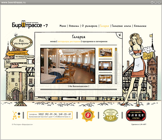Click the magnifier icon on main photo
162x140 pixels.
tap(92, 80)
